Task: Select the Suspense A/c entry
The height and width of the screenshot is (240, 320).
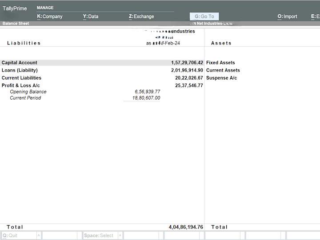Action: coord(221,78)
